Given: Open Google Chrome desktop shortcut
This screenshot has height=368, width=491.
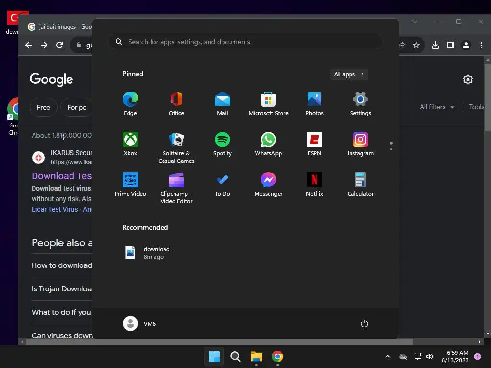Looking at the screenshot, I should coord(13,116).
